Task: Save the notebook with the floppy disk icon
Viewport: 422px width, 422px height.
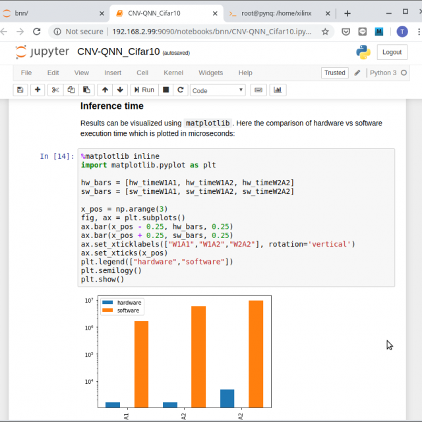Action: [20, 90]
